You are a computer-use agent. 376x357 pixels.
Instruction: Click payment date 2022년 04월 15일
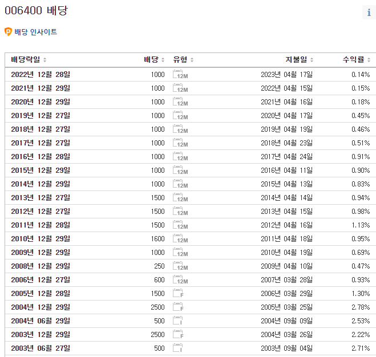click(287, 88)
